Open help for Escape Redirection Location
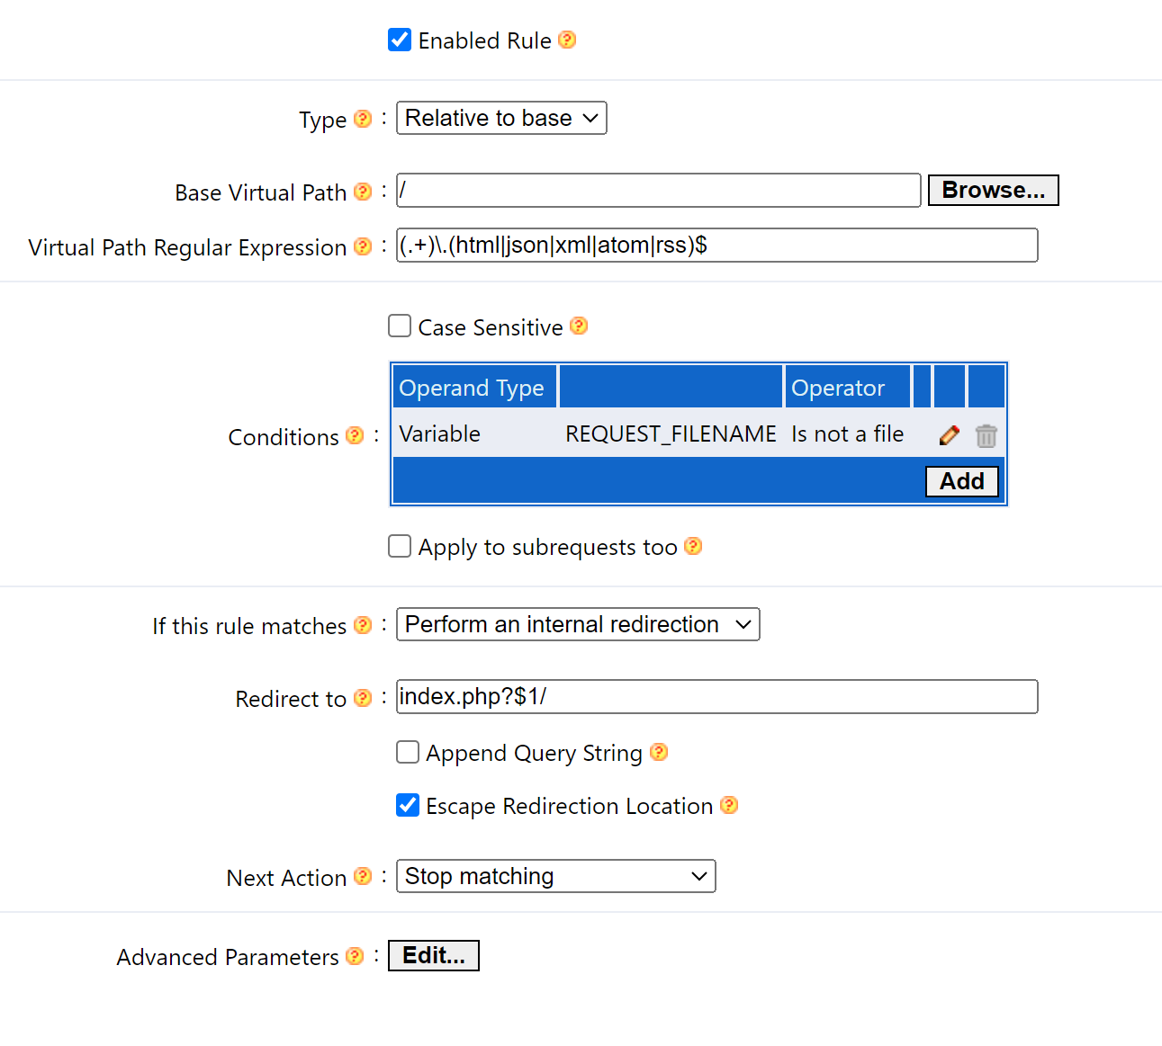 tap(729, 805)
